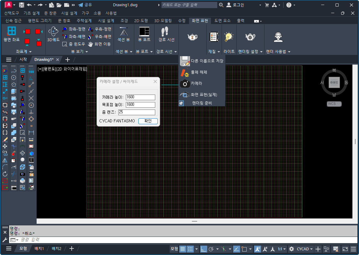Select 물체 해제 in the dropdown
This screenshot has height=255, width=359.
185,72
